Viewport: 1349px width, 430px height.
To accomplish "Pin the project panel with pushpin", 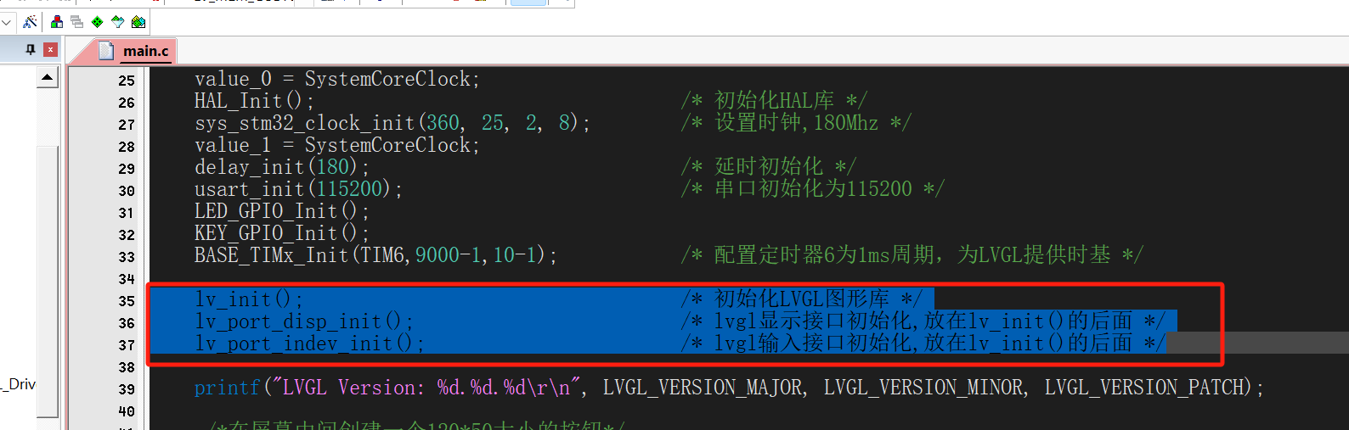I will coord(31,50).
